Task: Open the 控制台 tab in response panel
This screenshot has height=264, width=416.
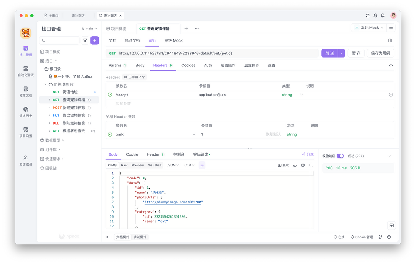Action: point(180,154)
